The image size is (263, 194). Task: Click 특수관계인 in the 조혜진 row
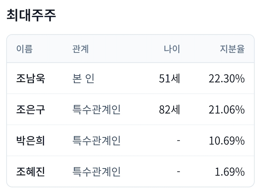point(96,172)
